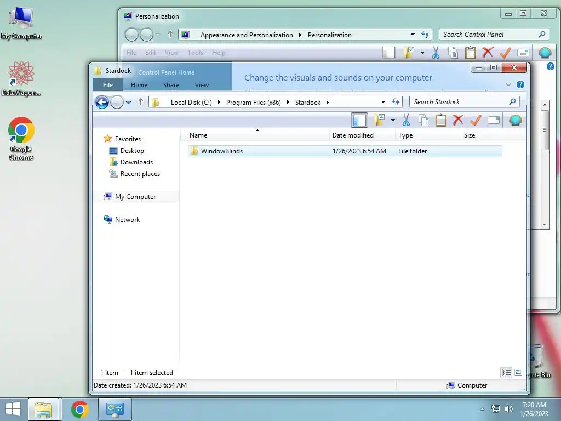This screenshot has height=421, width=561.
Task: Expand the Stardock breadcrumb arrow
Action: 327,103
